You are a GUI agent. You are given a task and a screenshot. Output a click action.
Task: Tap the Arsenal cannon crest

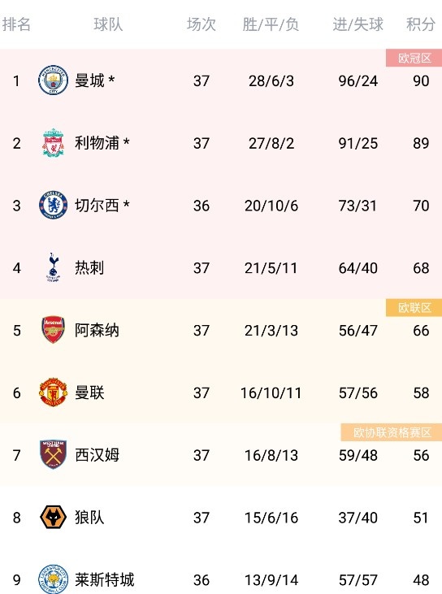coord(53,330)
